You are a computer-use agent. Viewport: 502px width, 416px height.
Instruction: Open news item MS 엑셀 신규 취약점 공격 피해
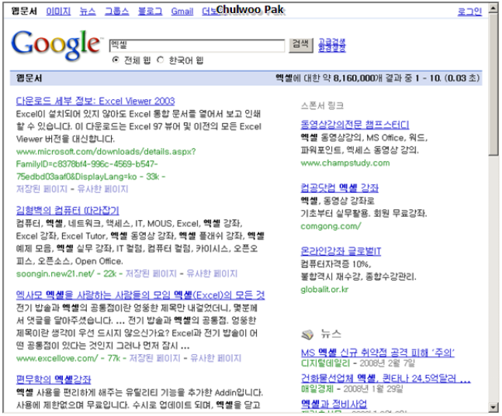pos(378,352)
